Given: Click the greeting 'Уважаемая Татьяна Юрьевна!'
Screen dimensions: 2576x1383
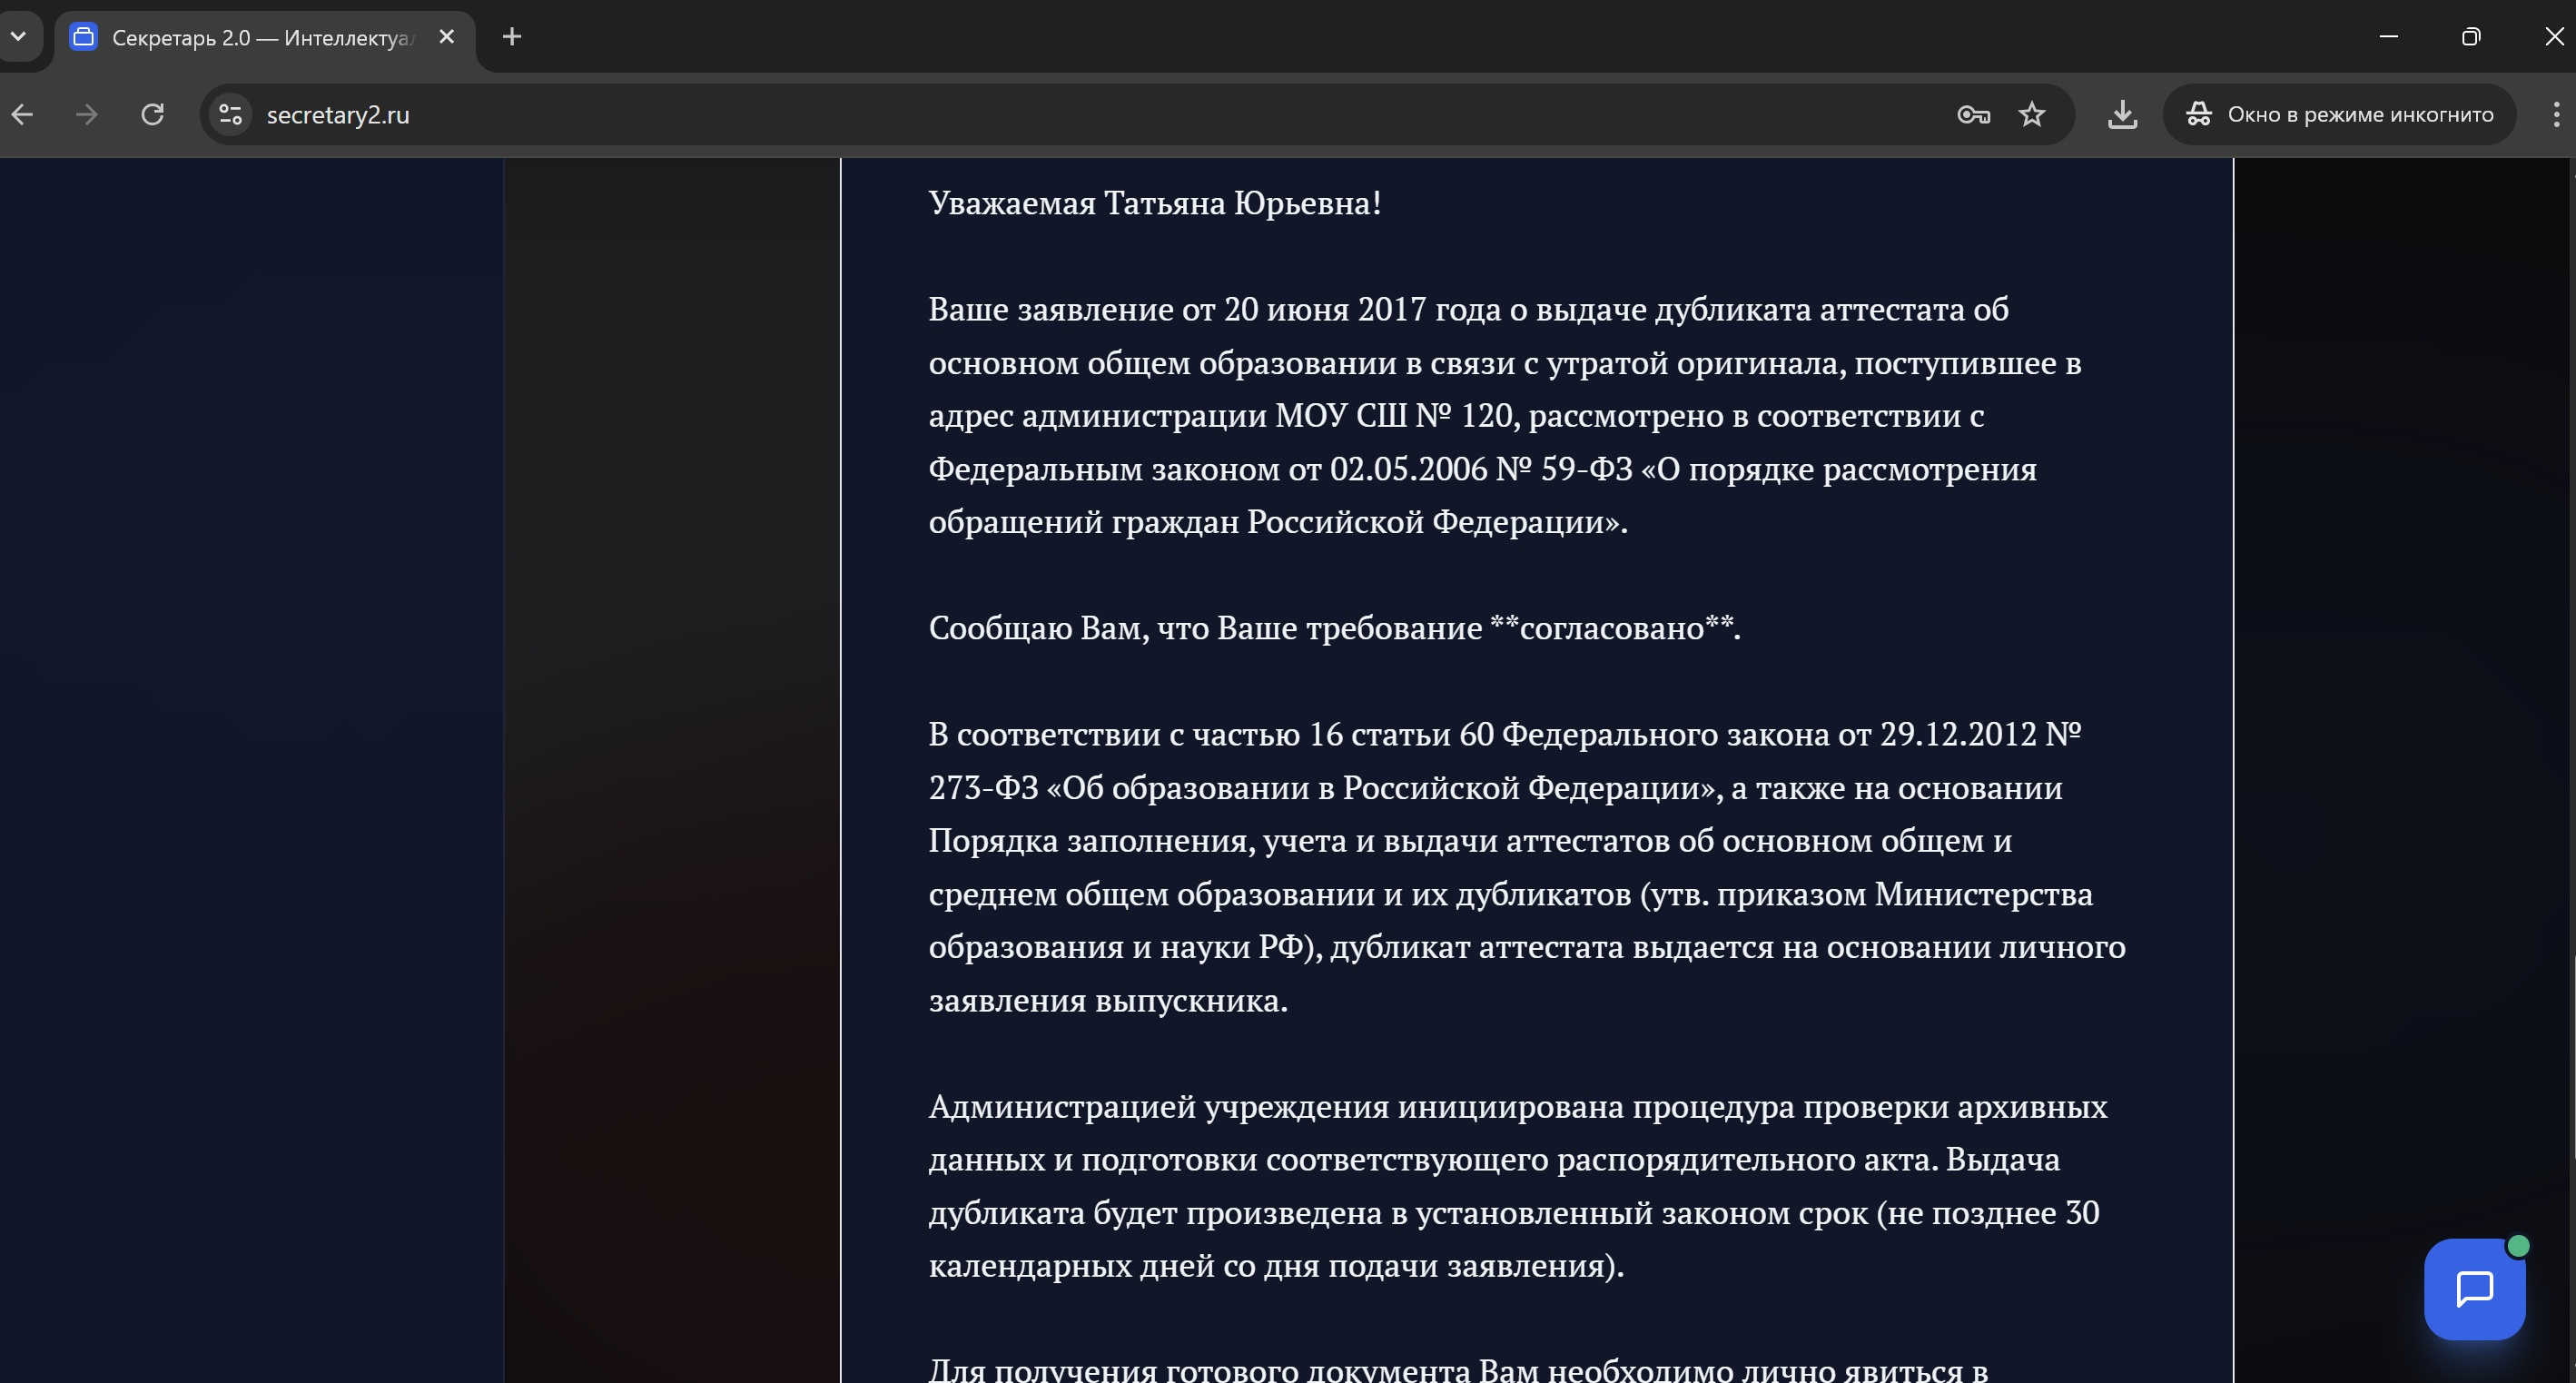Looking at the screenshot, I should 1154,203.
